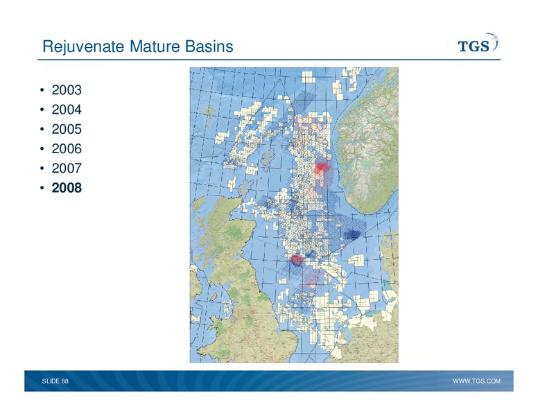Image resolution: width=538 pixels, height=416 pixels.
Task: Click the 2007 bullet item
Action: point(67,168)
